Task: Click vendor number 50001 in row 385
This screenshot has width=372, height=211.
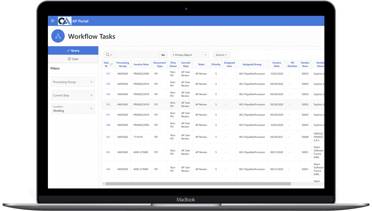Action: [x=305, y=152]
